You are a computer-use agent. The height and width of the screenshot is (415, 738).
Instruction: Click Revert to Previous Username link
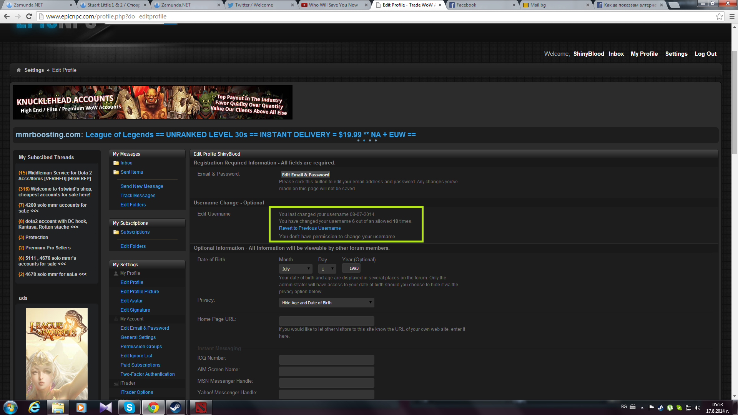tap(310, 228)
